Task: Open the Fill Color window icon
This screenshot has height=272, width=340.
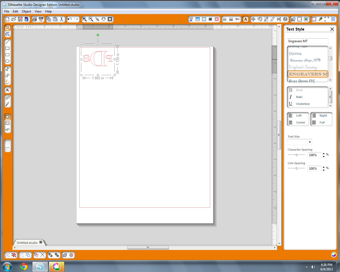Action: (191, 19)
